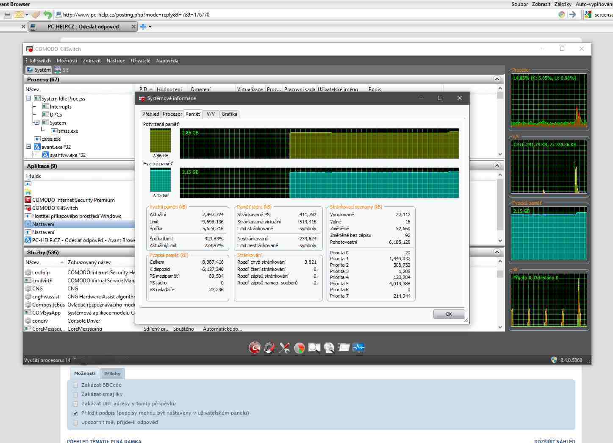Image resolution: width=613 pixels, height=443 pixels.
Task: Switch to Procesor tab
Action: click(x=172, y=114)
